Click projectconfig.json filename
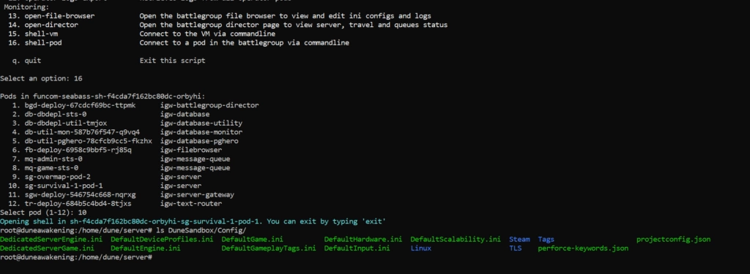The height and width of the screenshot is (274, 750). tap(674, 239)
